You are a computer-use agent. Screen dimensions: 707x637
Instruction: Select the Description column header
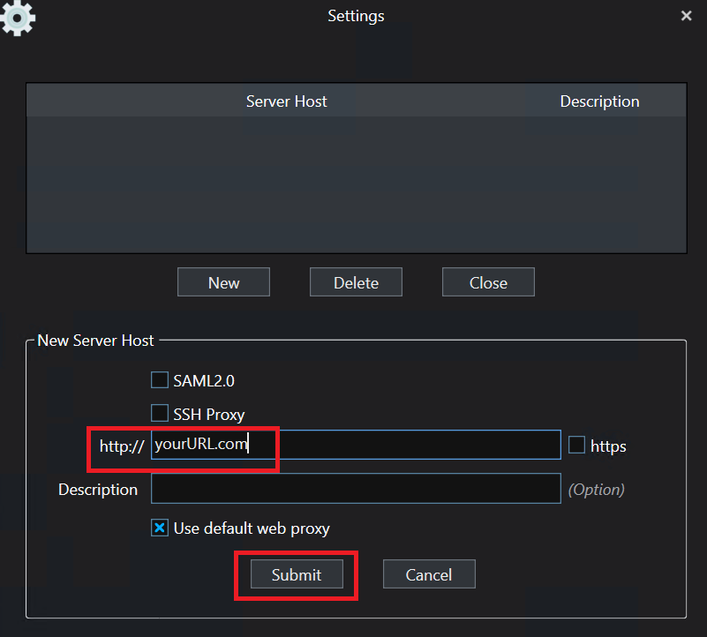point(599,101)
